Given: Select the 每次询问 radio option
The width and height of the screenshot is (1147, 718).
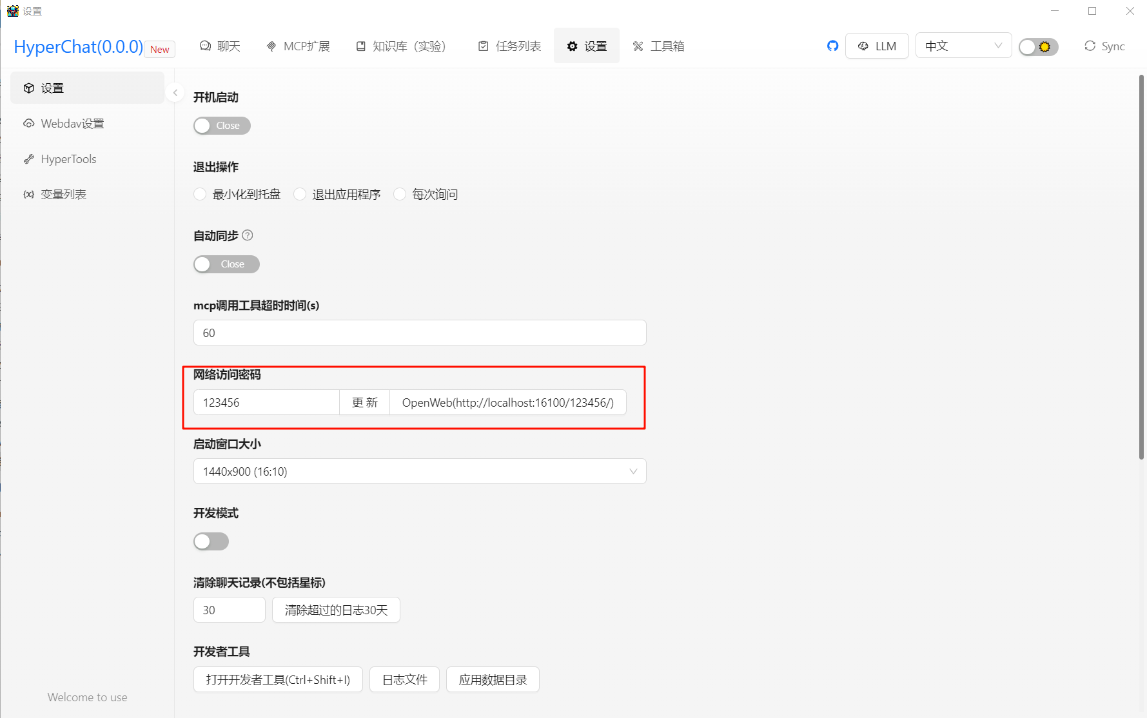Looking at the screenshot, I should tap(400, 194).
